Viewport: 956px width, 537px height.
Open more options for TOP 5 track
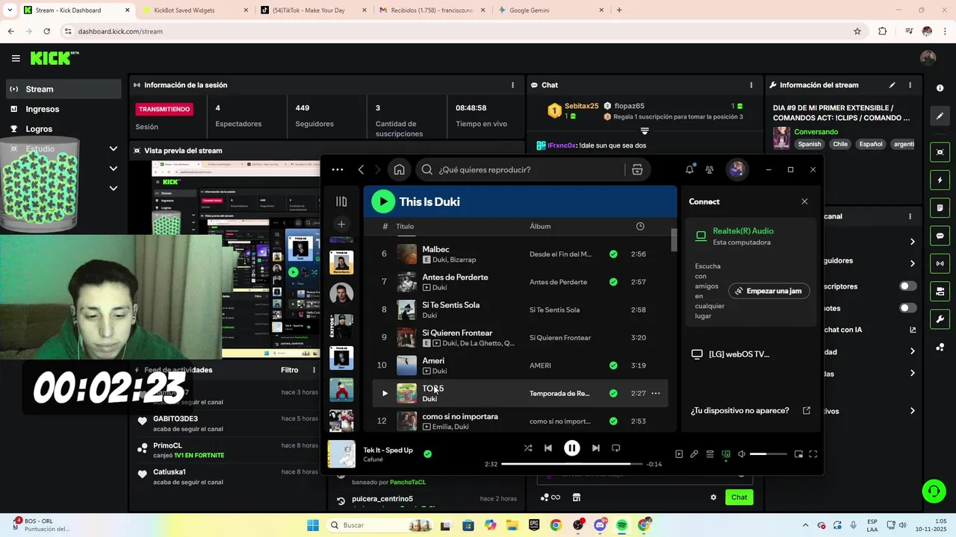click(x=656, y=393)
